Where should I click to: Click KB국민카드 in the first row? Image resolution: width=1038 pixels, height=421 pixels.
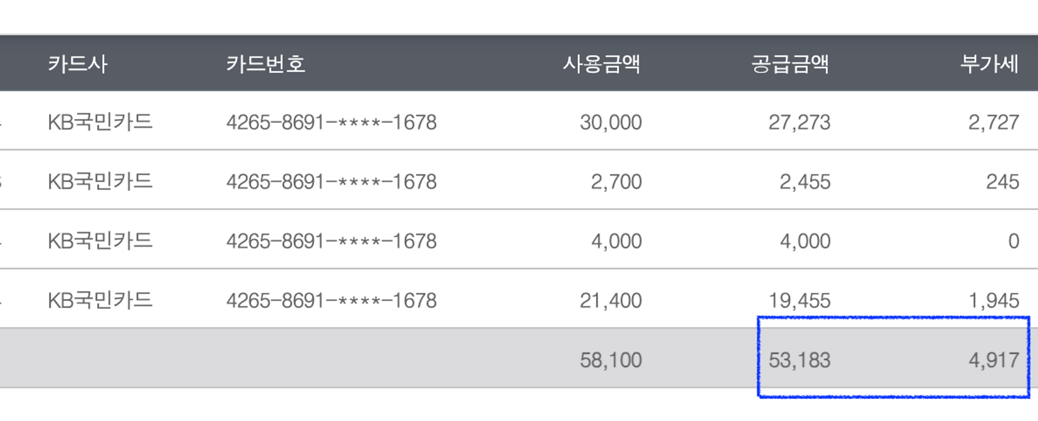tap(100, 123)
